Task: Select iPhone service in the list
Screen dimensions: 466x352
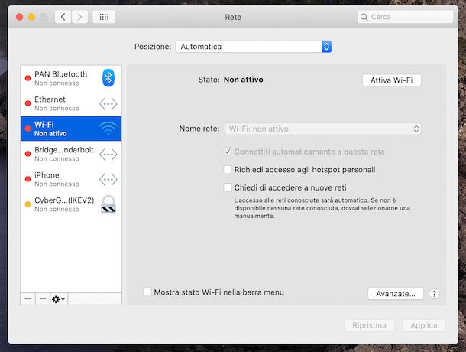Action: [x=71, y=179]
